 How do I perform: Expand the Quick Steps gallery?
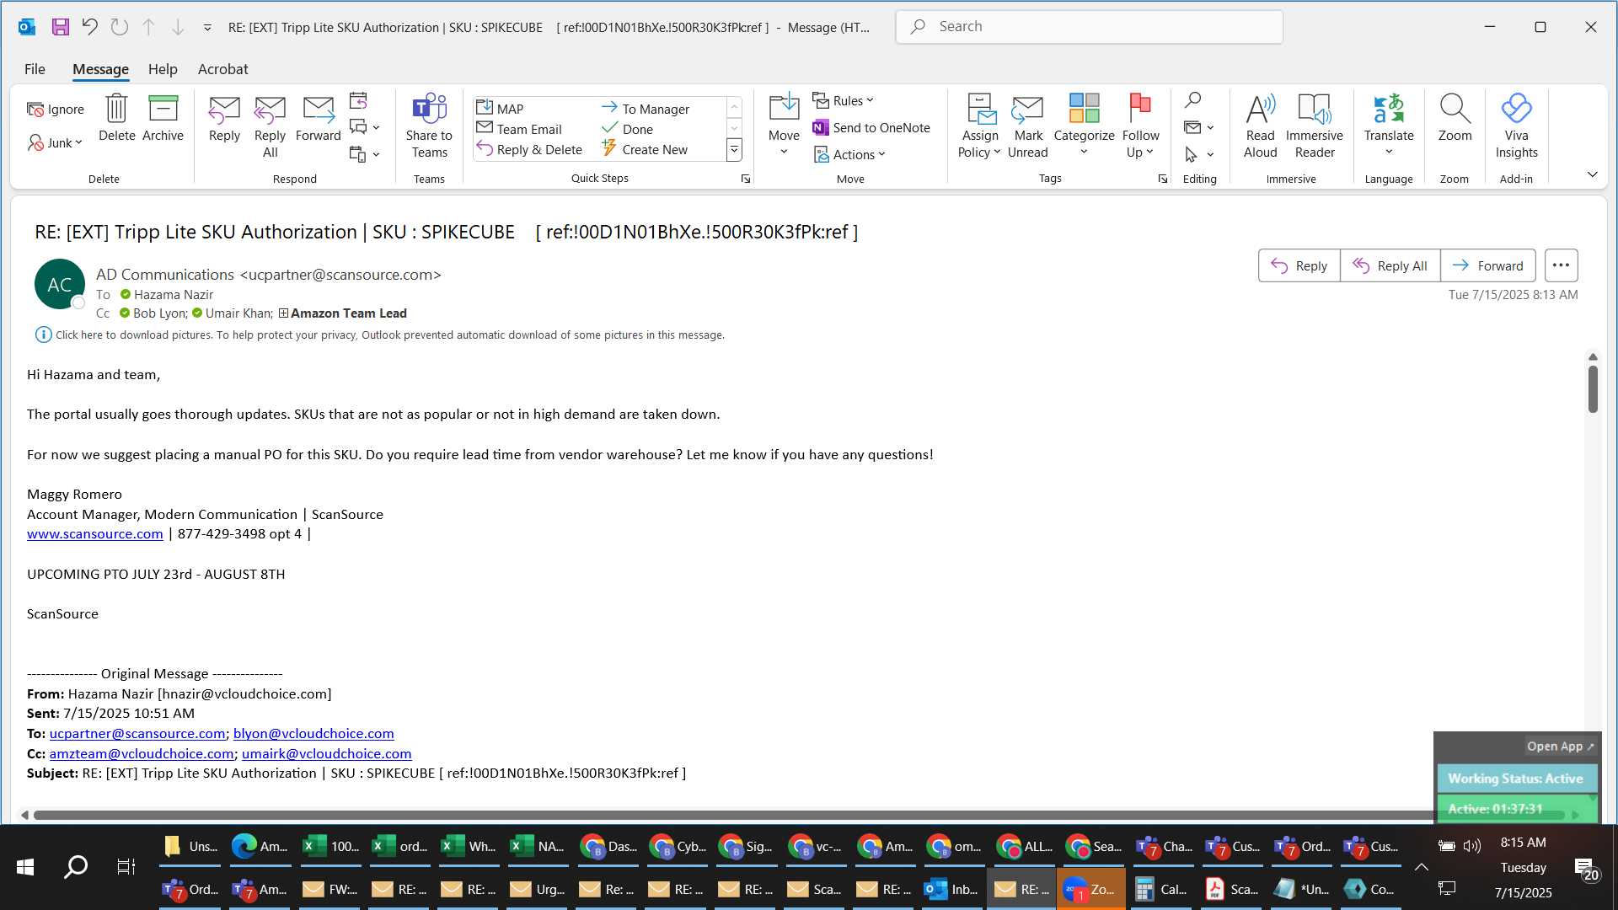coord(734,150)
